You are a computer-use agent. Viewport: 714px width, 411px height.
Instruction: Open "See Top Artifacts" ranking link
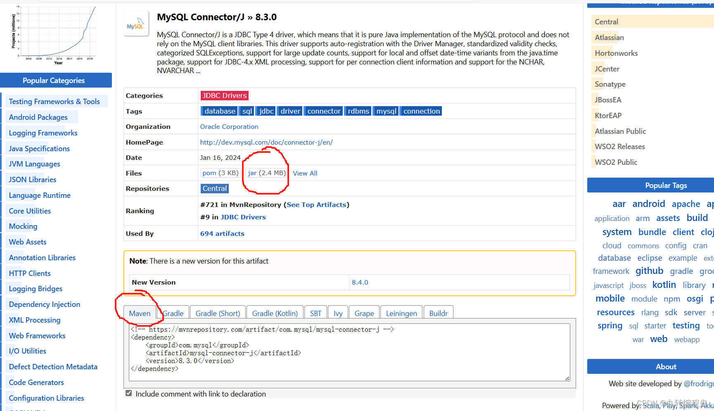click(x=316, y=204)
